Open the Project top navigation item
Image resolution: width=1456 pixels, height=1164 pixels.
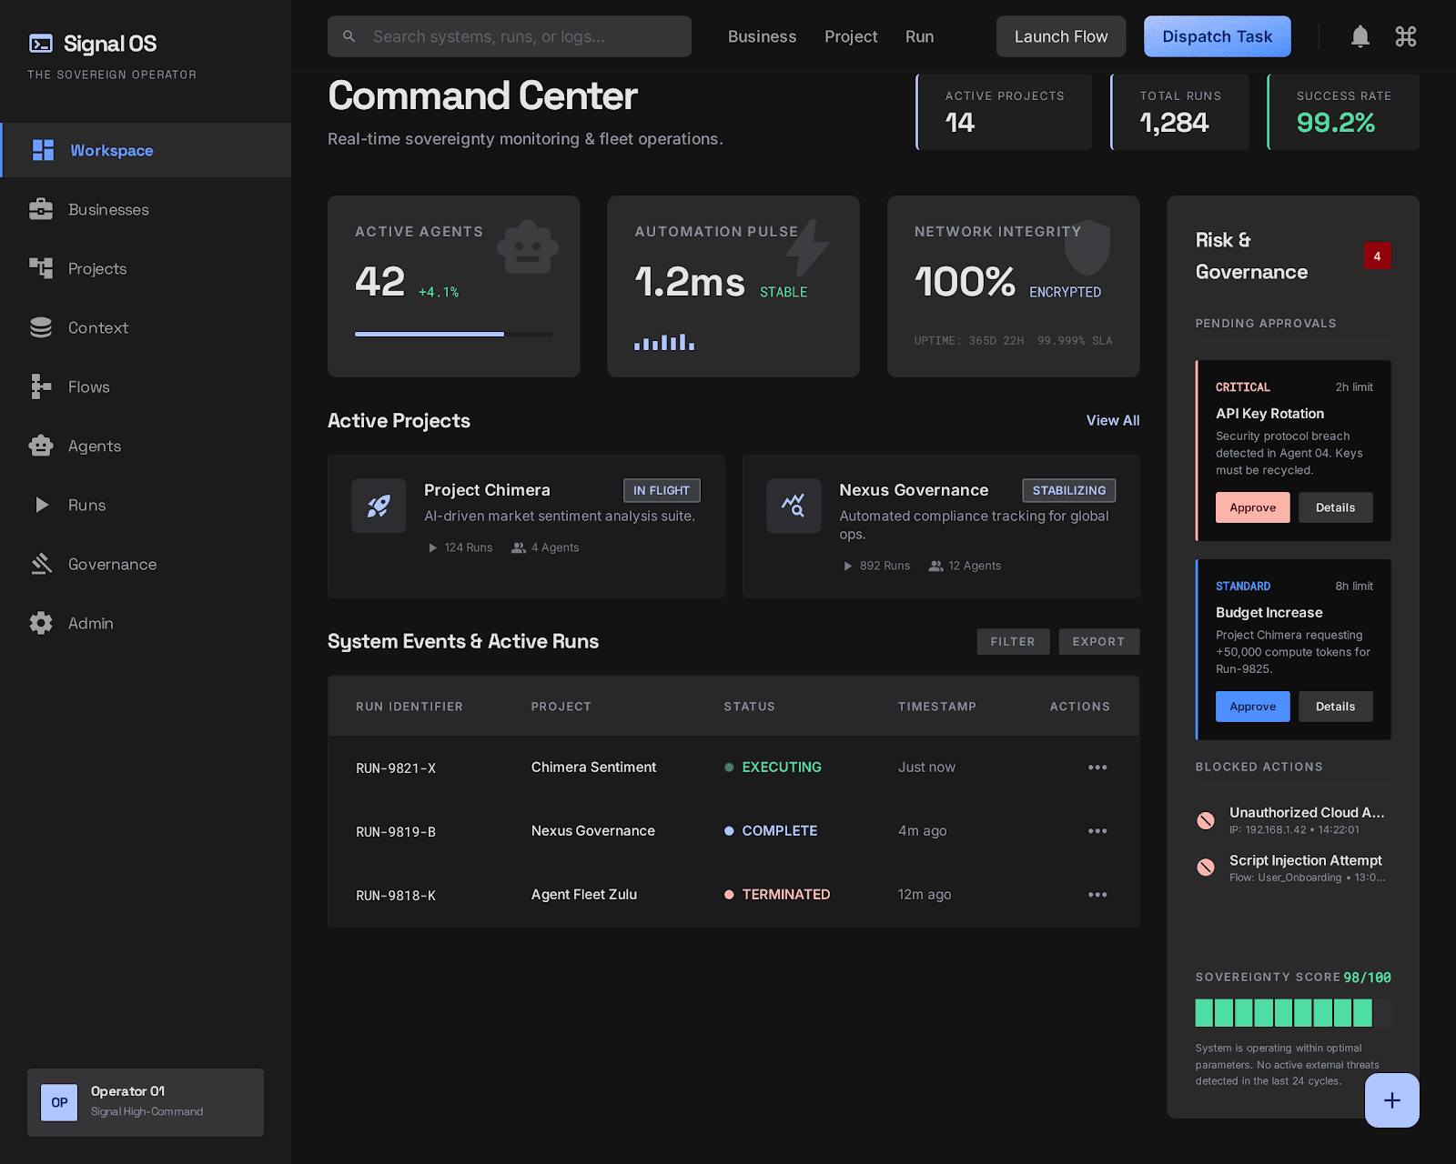tap(851, 36)
